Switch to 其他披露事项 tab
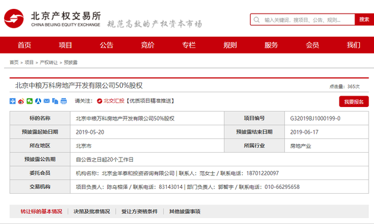 click(185, 212)
